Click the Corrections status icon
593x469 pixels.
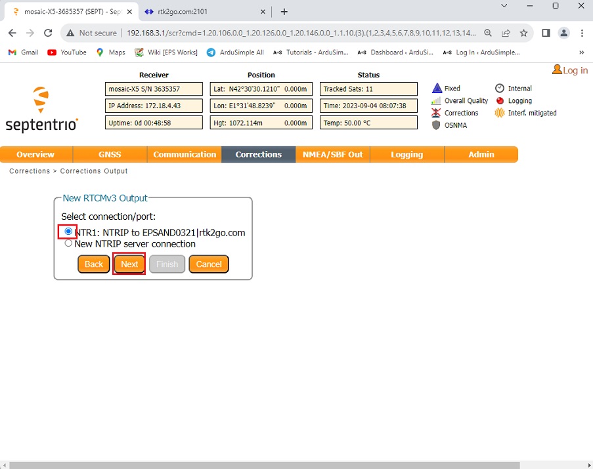pos(436,113)
